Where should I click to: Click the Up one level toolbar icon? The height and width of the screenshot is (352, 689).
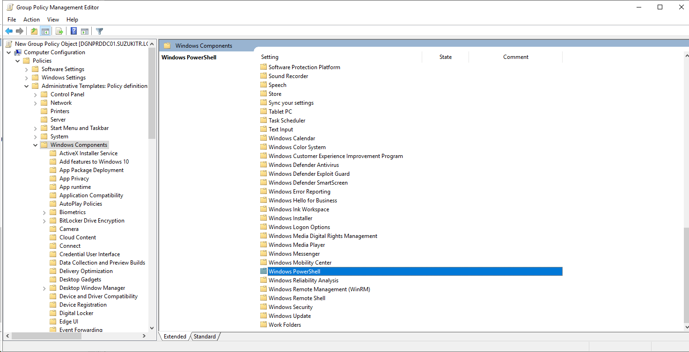coord(34,31)
